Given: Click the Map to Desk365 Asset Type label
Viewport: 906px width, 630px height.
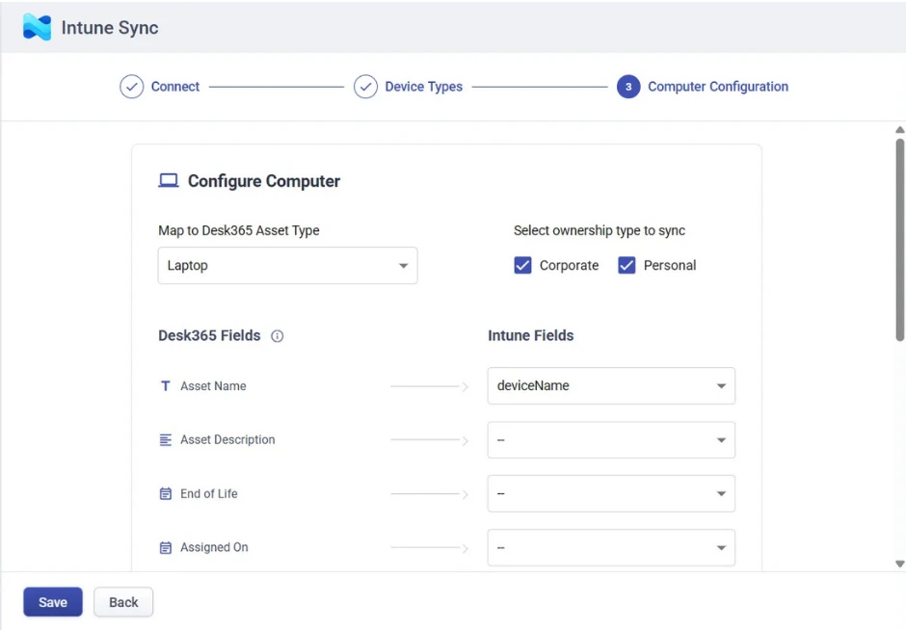Looking at the screenshot, I should coord(239,230).
